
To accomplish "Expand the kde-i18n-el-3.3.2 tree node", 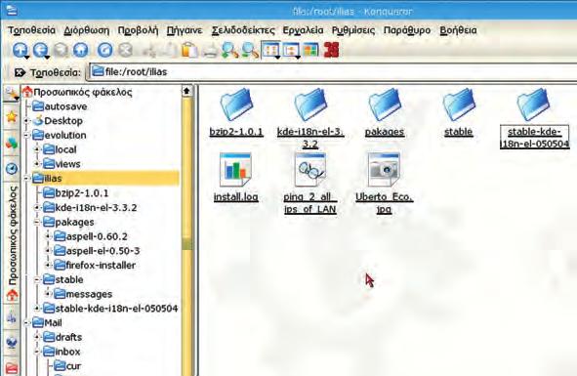I will click(37, 208).
